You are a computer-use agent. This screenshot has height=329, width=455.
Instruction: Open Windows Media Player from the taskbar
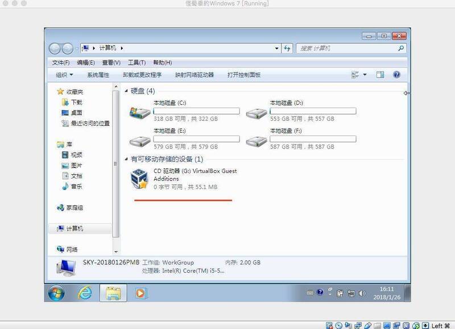[x=140, y=293]
